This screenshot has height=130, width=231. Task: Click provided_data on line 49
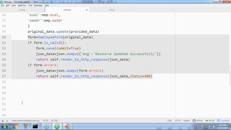coord(84,32)
